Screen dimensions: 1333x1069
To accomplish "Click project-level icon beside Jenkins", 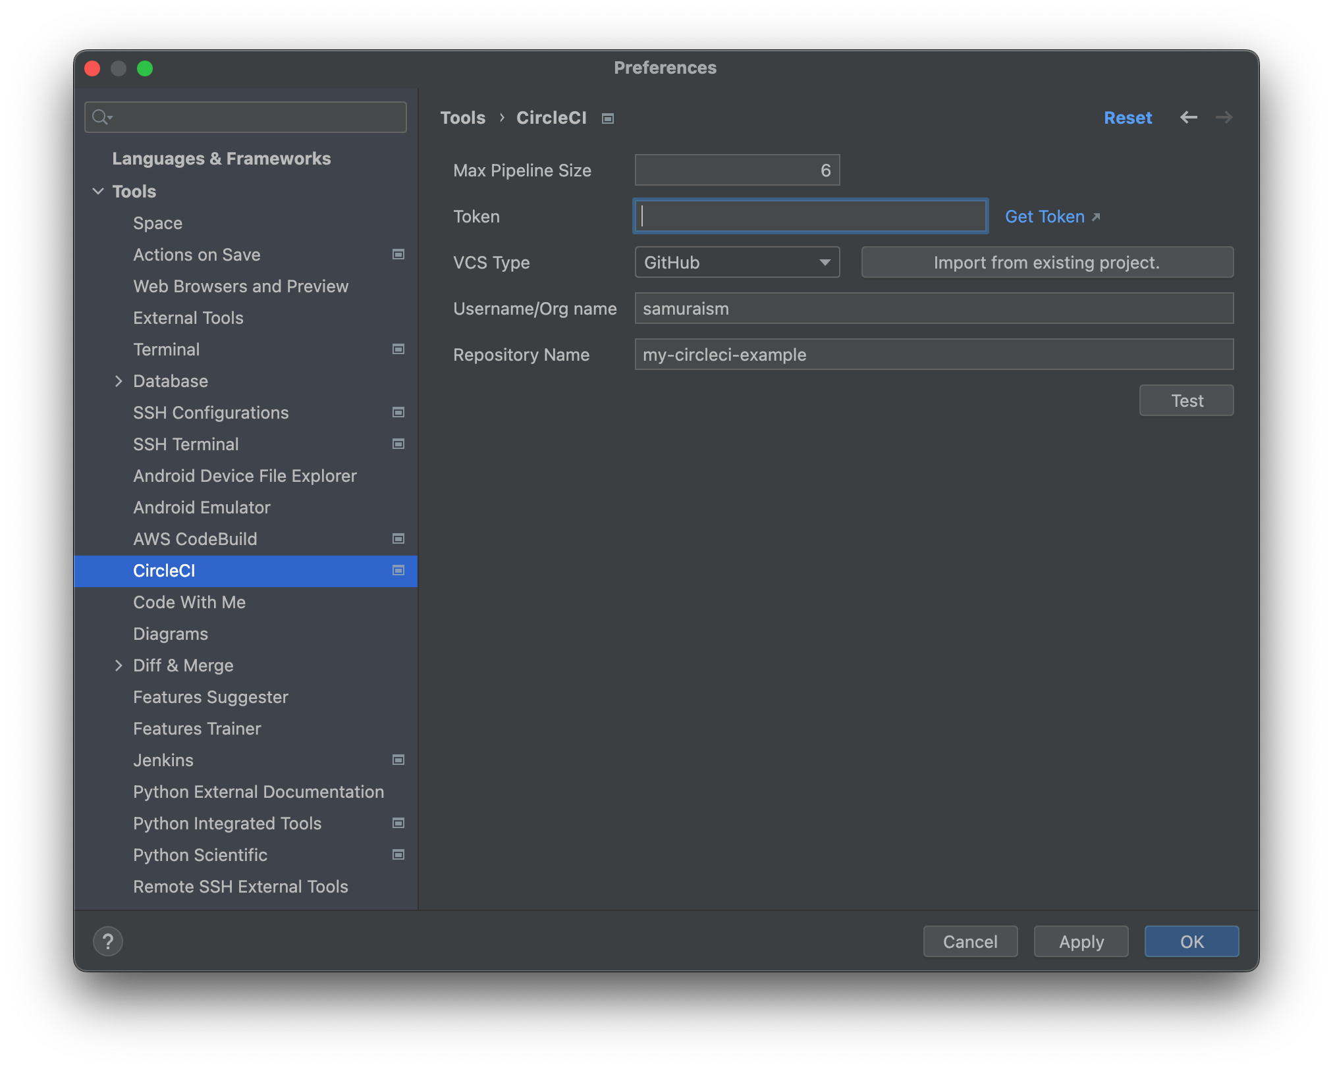I will [x=398, y=760].
